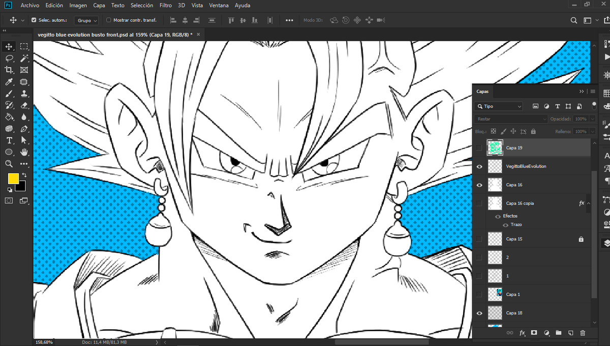Viewport: 610px width, 346px height.
Task: Open the Edición menu
Action: coord(54,5)
